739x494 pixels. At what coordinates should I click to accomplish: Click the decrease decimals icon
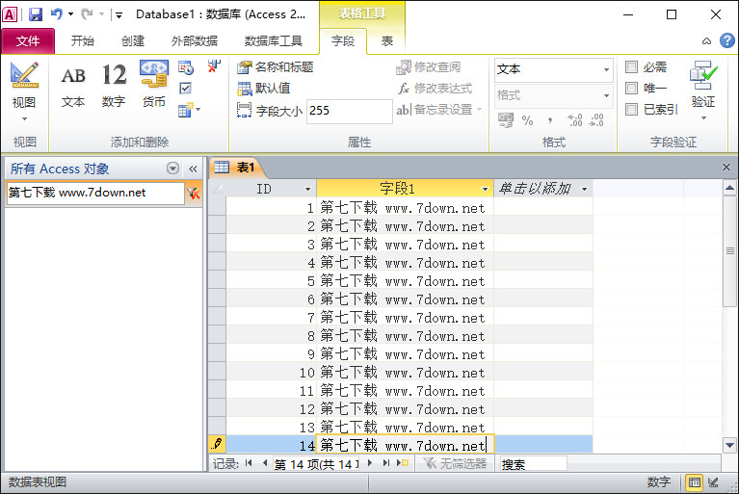(x=596, y=120)
